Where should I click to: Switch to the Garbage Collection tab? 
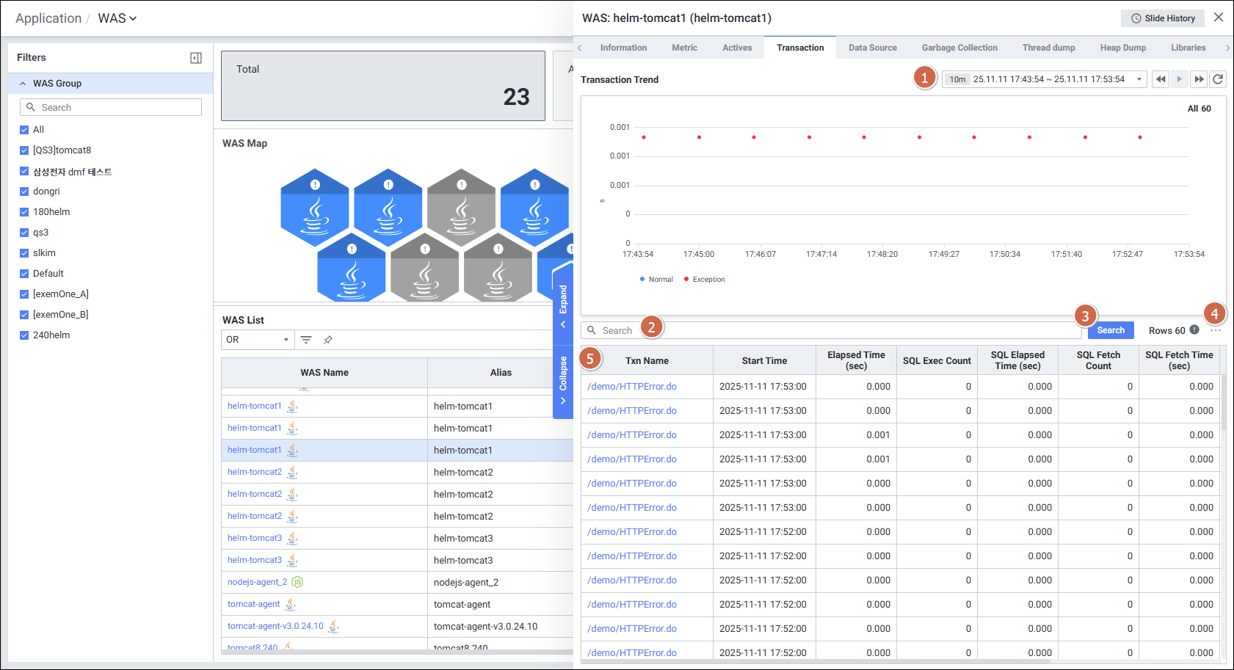pyautogui.click(x=959, y=48)
